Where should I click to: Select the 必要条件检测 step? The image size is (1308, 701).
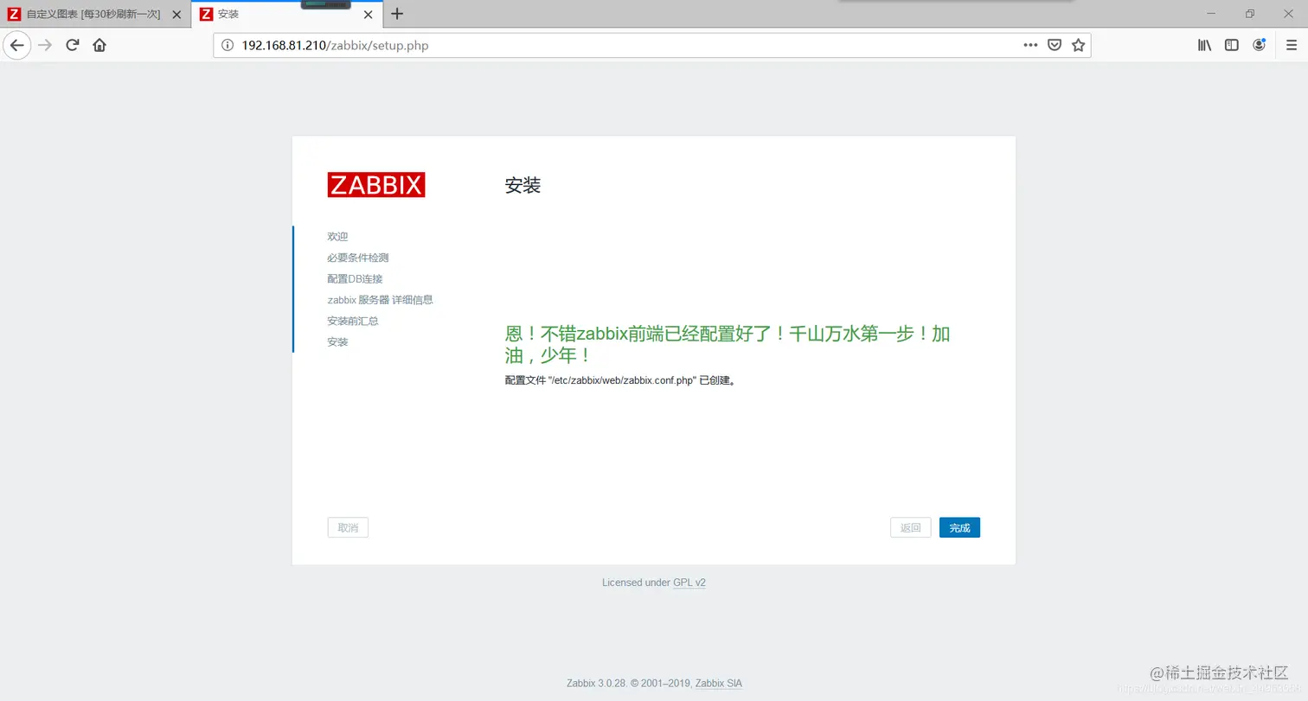pos(358,258)
